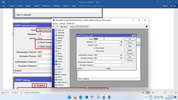Image resolution: width=178 pixels, height=100 pixels.
Task: Open RADIUS in WinBox sidebar
Action: tap(60, 69)
